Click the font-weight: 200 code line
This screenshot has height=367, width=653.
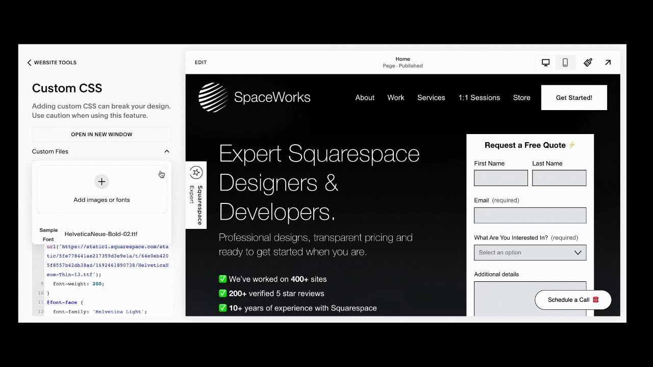[78, 284]
